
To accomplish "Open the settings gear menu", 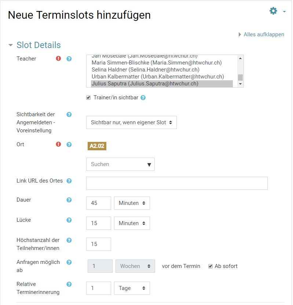I will coord(273,11).
